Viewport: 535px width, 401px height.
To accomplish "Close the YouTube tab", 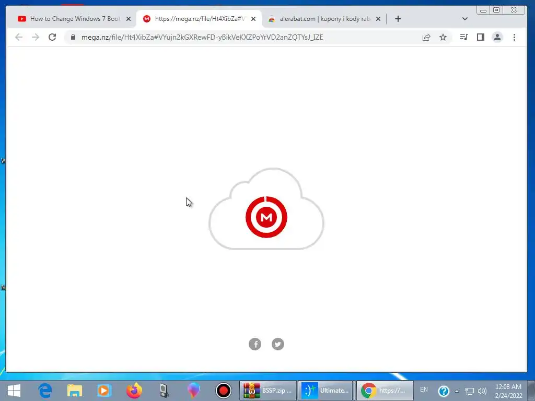I will pyautogui.click(x=129, y=19).
